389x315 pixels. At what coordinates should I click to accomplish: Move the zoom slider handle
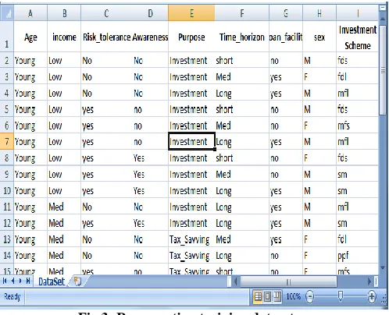[341, 296]
